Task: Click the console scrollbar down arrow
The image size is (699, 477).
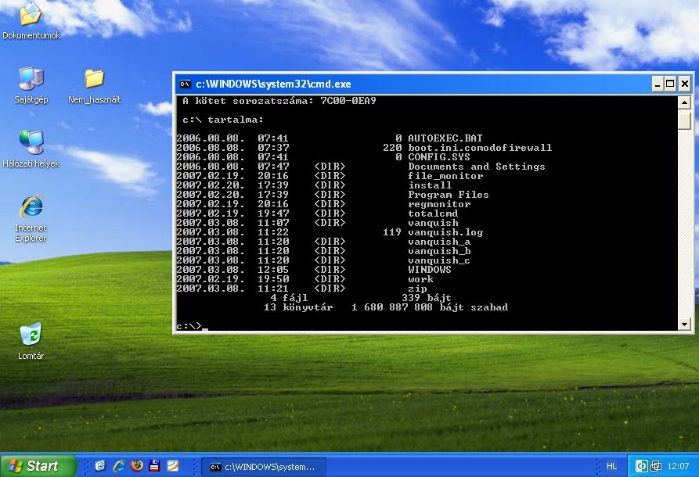Action: (684, 325)
